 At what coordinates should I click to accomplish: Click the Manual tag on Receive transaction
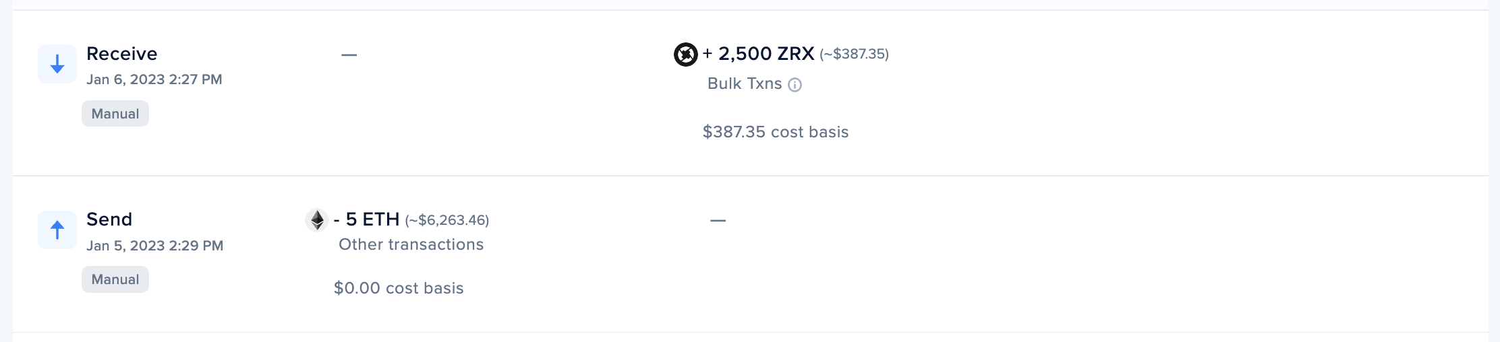coord(115,114)
